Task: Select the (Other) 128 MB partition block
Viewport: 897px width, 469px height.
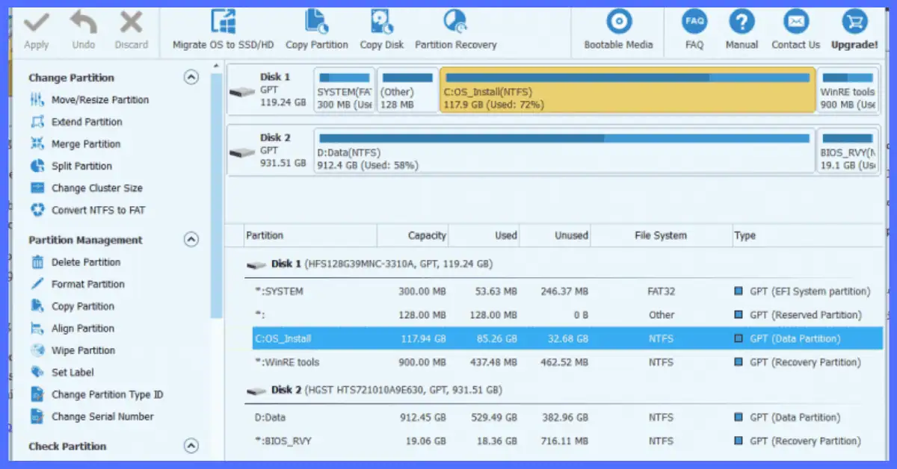Action: 407,90
